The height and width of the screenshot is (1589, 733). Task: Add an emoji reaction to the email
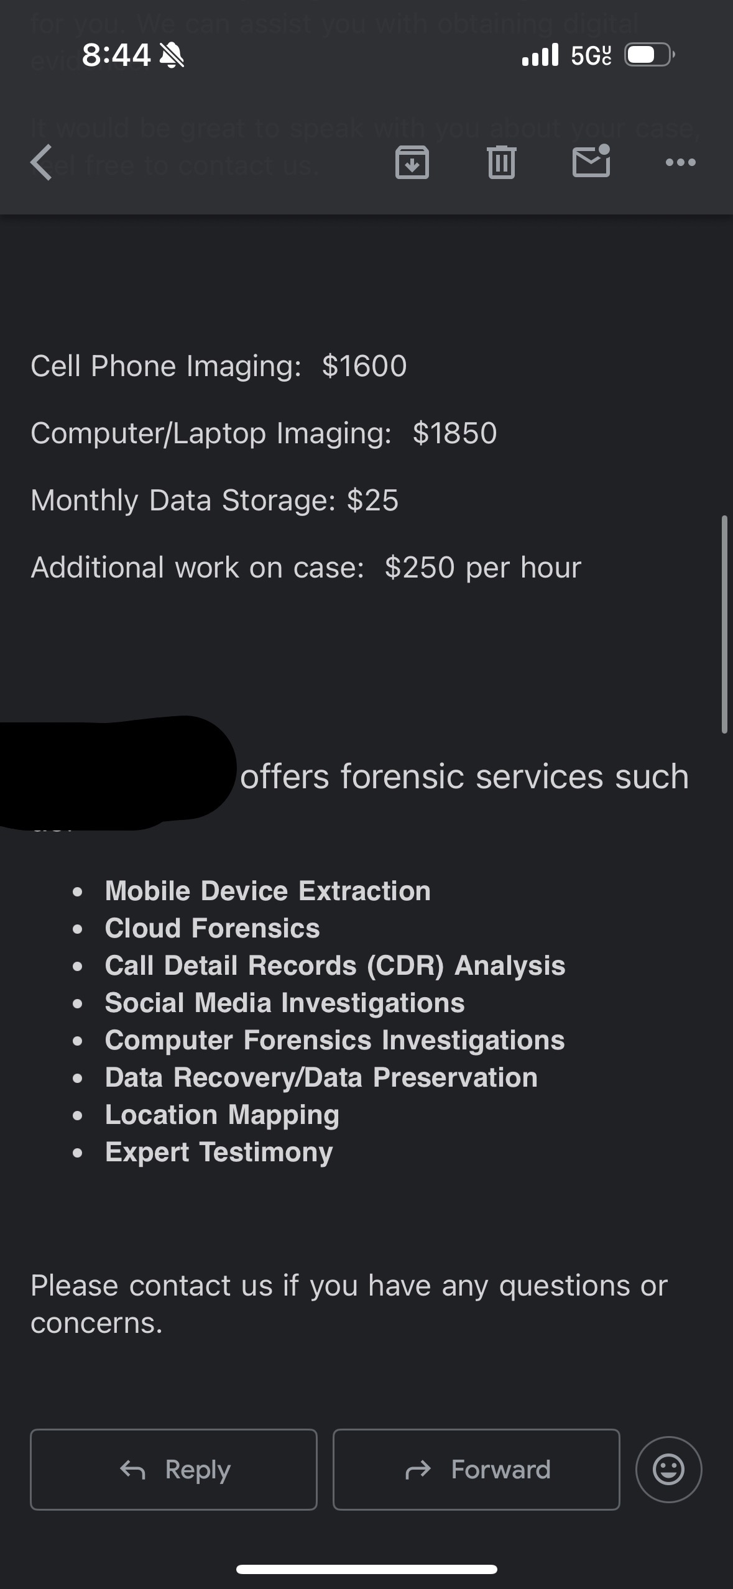[x=668, y=1470]
